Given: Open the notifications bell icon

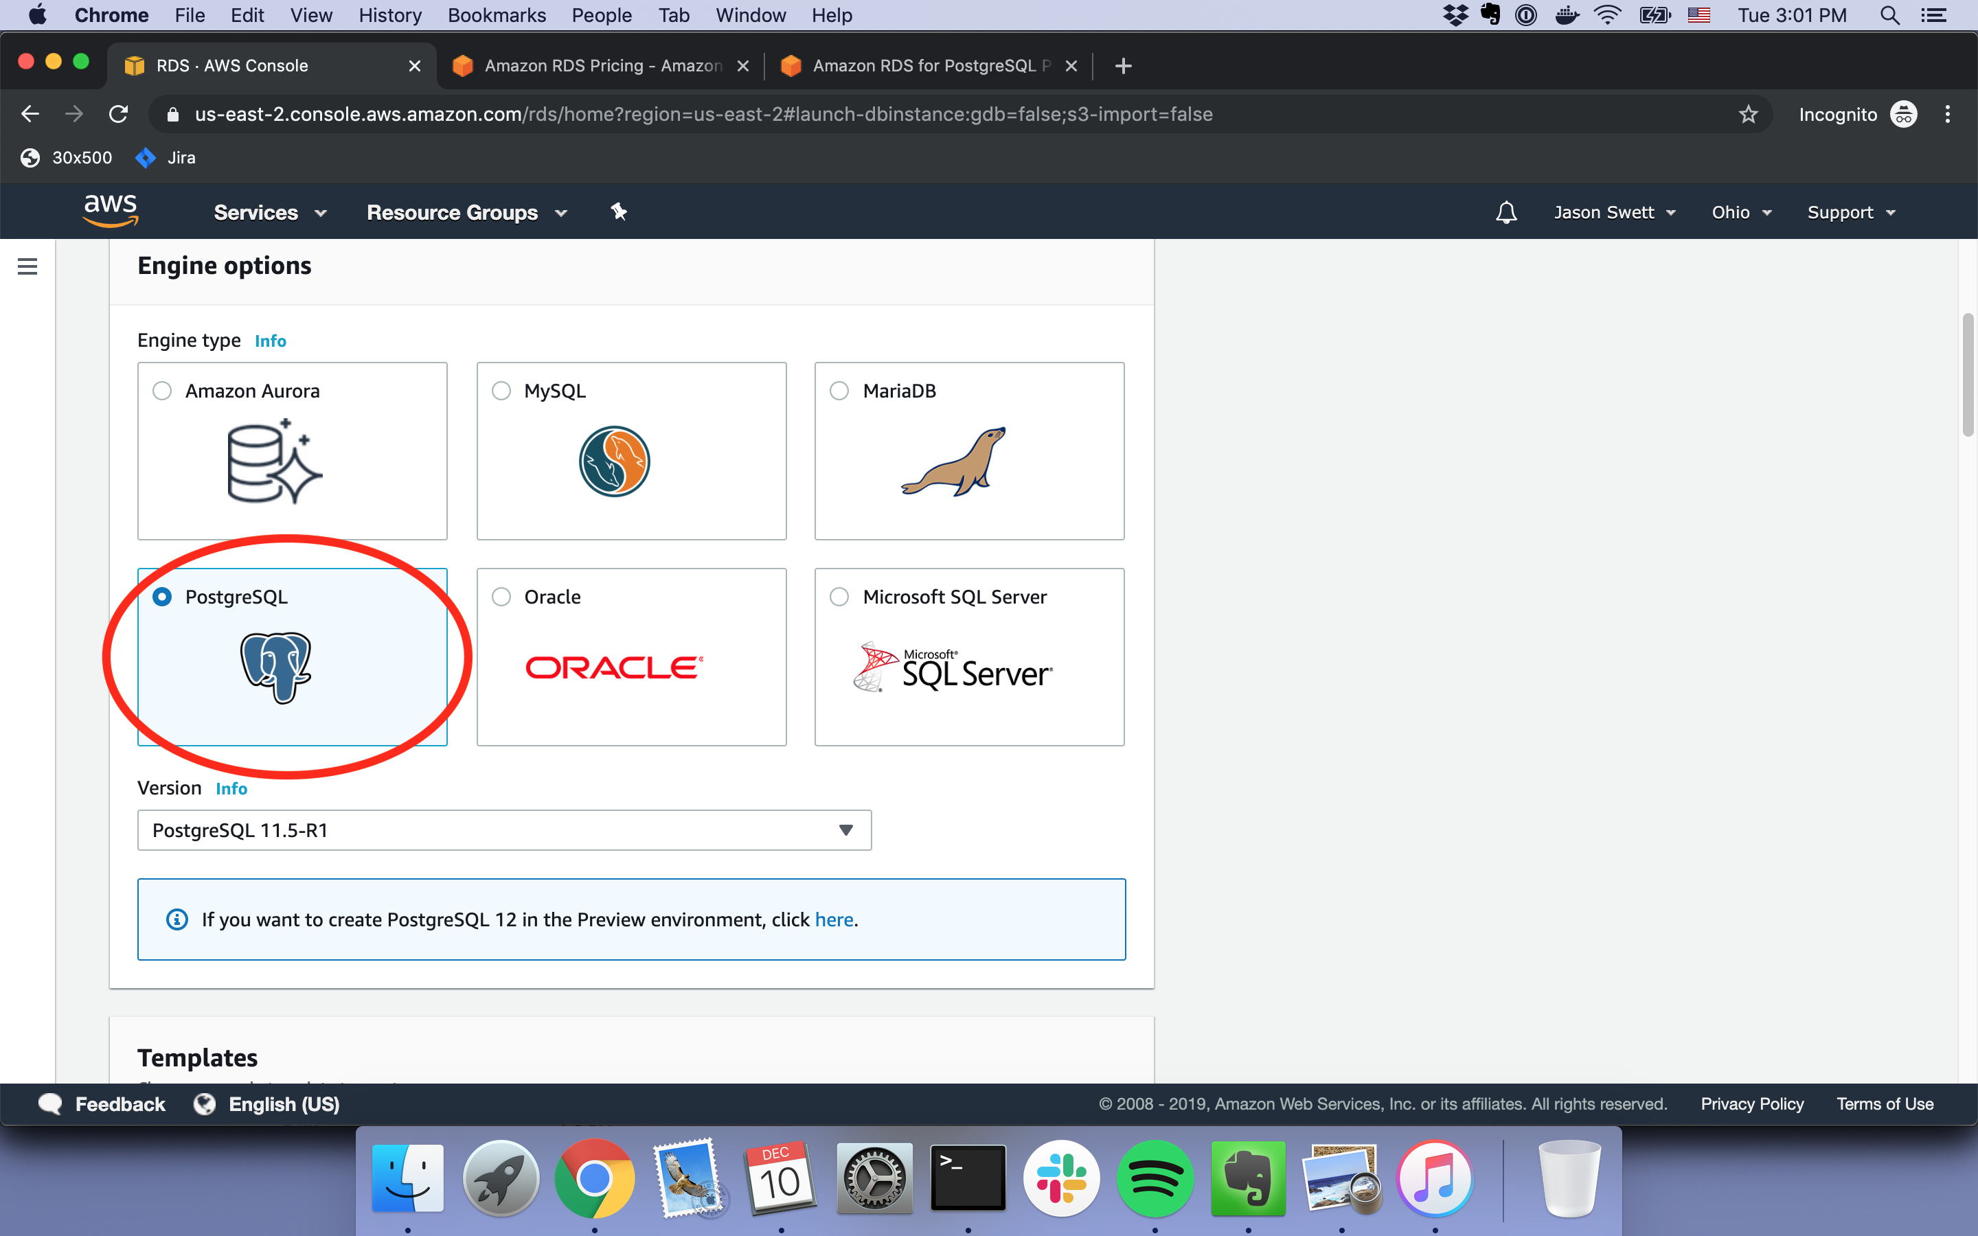Looking at the screenshot, I should (1505, 213).
